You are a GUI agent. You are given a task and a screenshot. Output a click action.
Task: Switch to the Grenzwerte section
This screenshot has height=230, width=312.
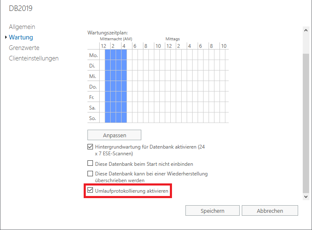(24, 48)
